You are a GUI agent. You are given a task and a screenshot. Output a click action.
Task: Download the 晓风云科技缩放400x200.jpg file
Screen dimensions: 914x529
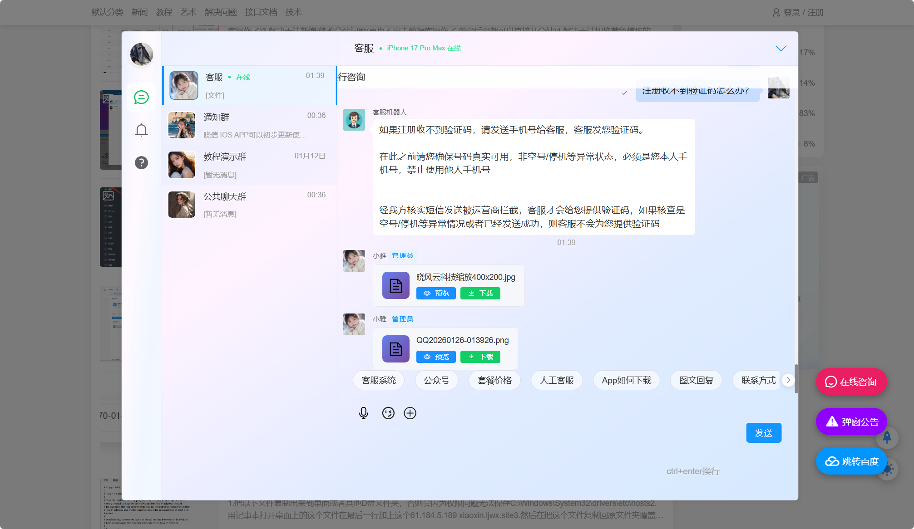point(480,293)
